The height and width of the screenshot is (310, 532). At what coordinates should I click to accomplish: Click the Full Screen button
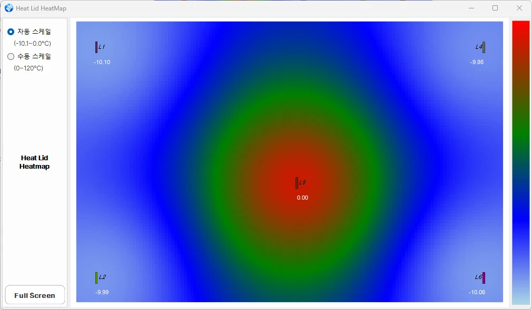[35, 295]
